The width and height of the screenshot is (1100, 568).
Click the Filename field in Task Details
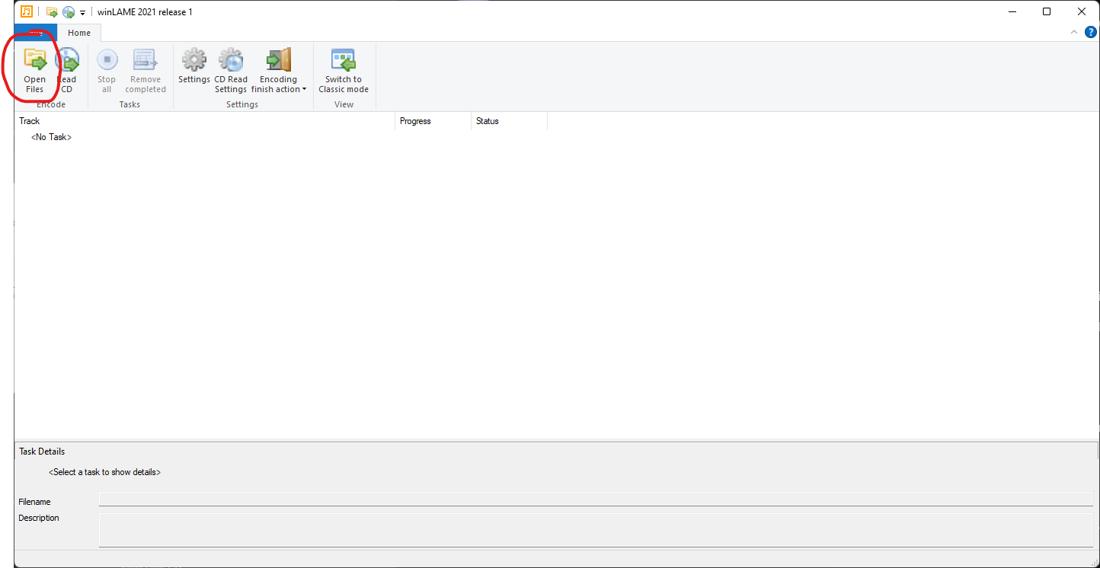[596, 499]
